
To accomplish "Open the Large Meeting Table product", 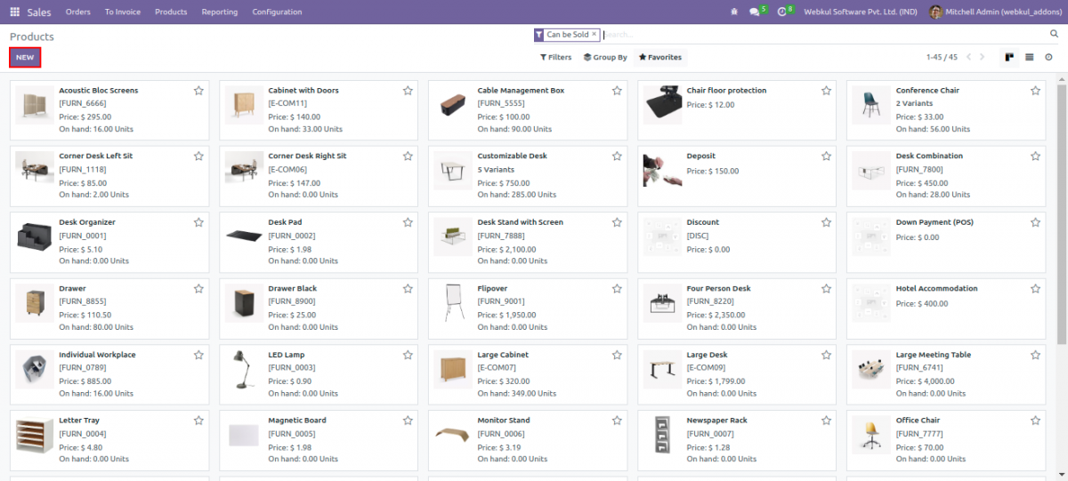I will [x=946, y=373].
